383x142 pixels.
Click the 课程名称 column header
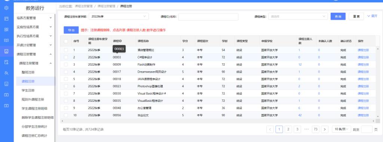point(143,41)
